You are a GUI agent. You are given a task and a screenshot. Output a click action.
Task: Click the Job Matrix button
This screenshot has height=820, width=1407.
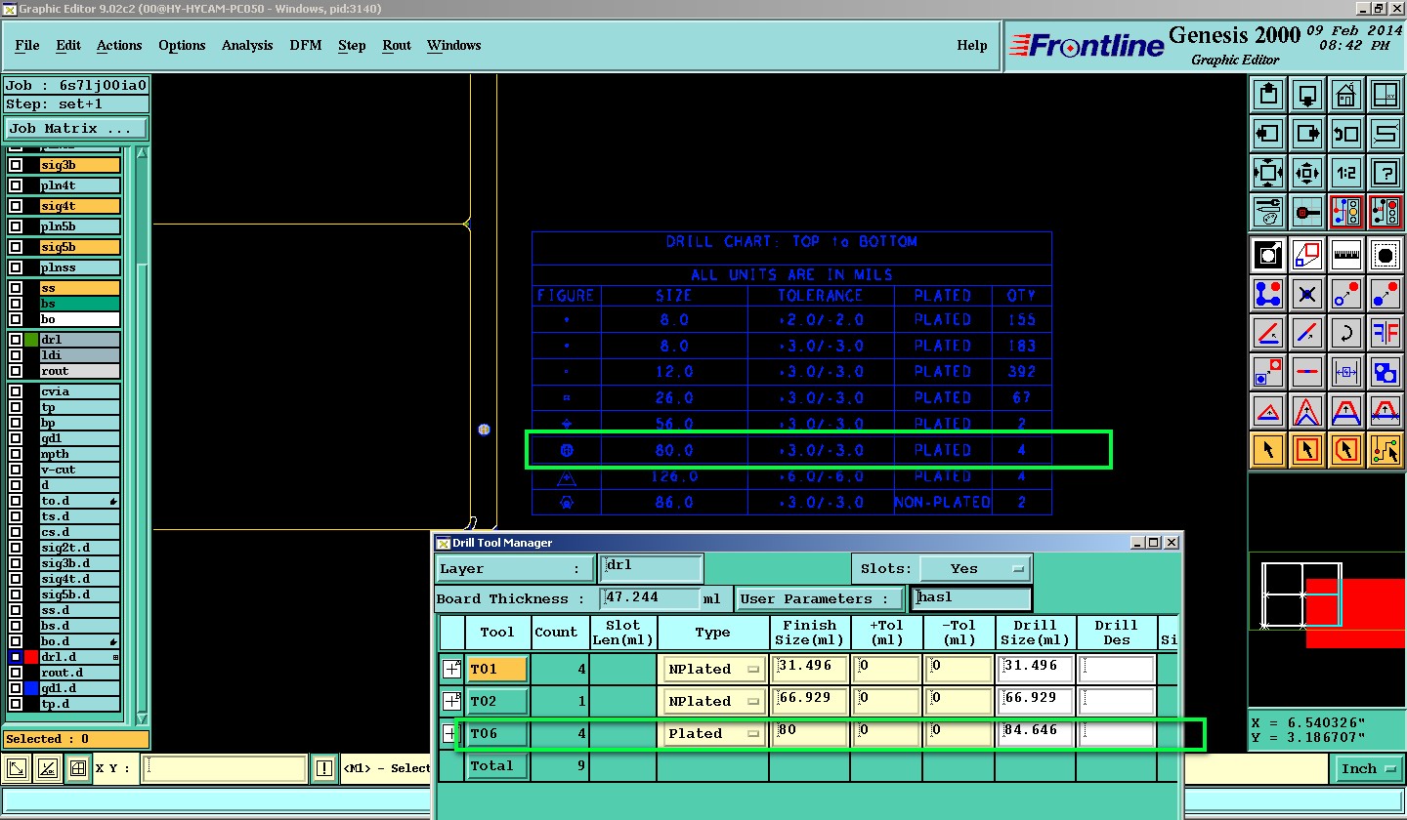coord(76,128)
